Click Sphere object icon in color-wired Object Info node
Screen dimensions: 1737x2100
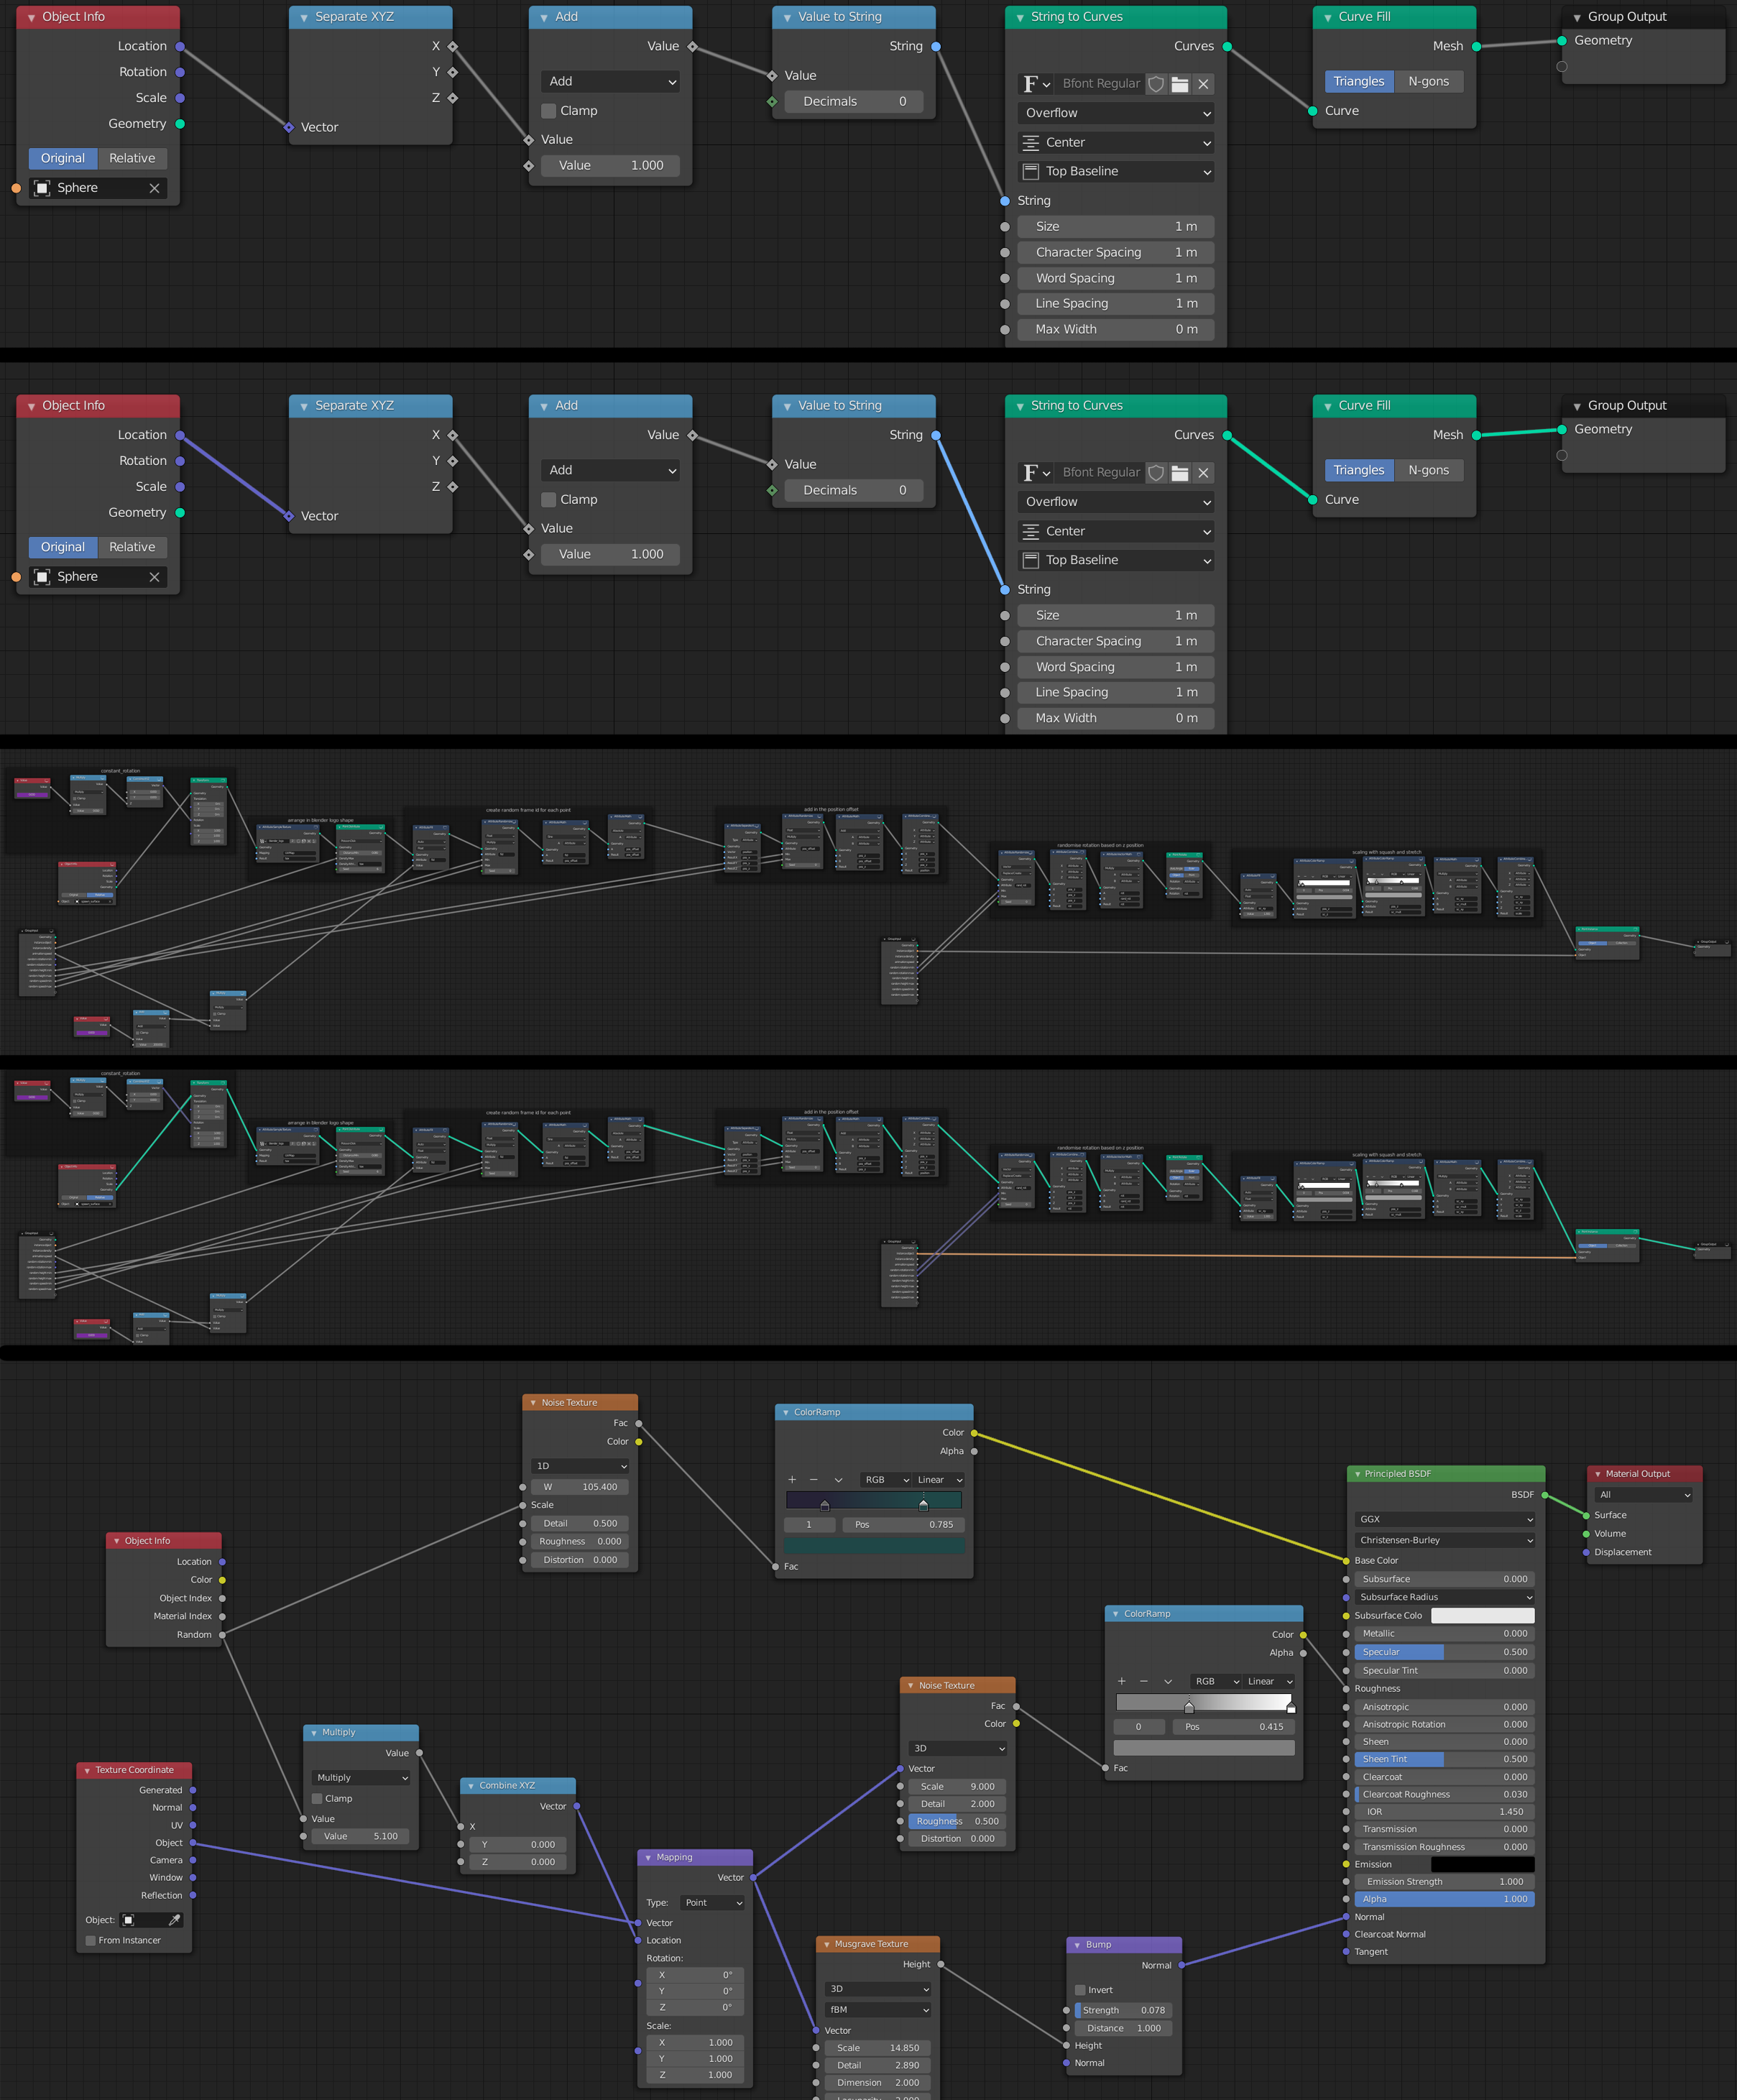pos(42,577)
